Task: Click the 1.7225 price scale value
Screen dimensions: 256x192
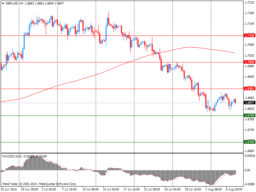Action: pos(250,3)
